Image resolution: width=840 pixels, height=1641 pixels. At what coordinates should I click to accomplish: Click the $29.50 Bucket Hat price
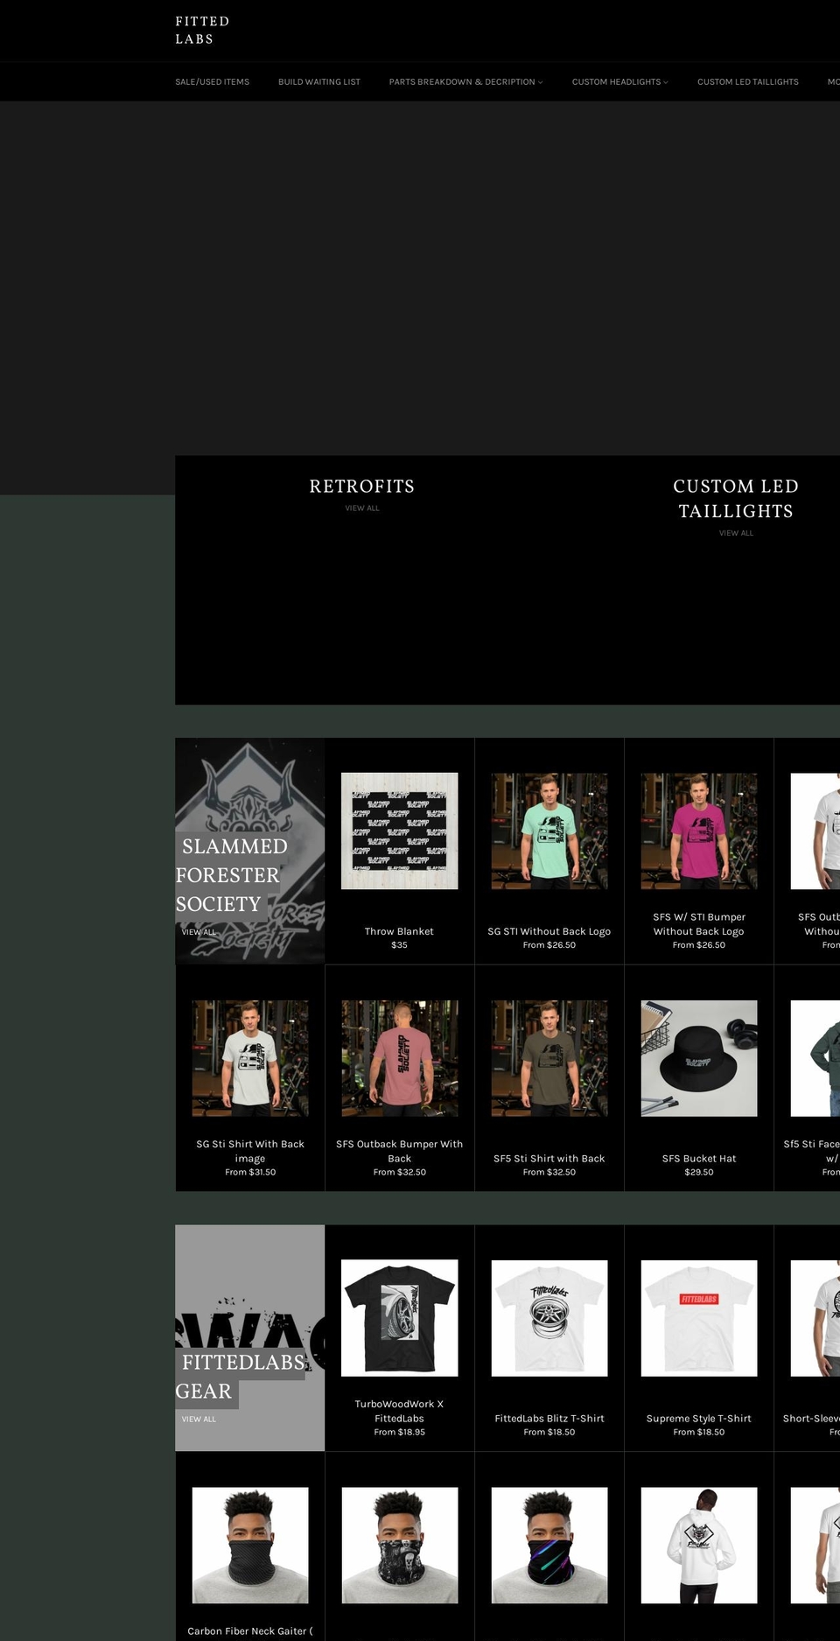pyautogui.click(x=699, y=1172)
